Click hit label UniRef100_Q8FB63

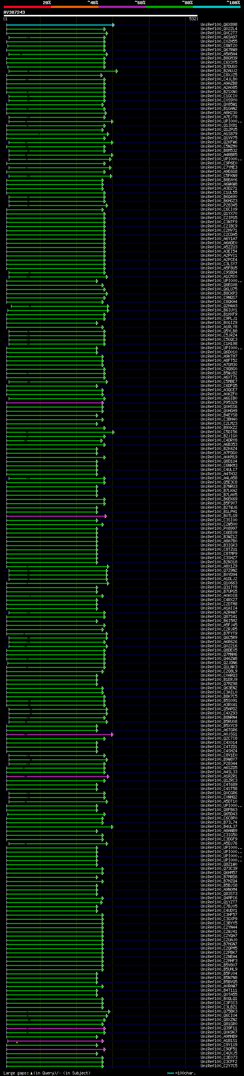(x=219, y=810)
